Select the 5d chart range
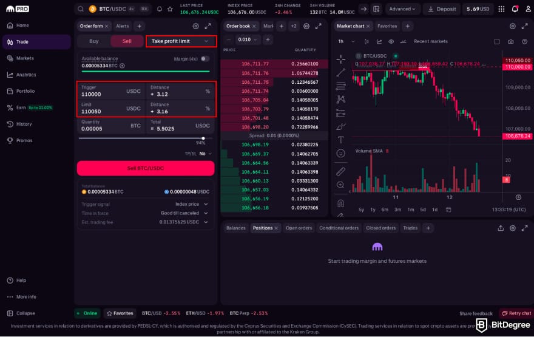 click(x=422, y=209)
